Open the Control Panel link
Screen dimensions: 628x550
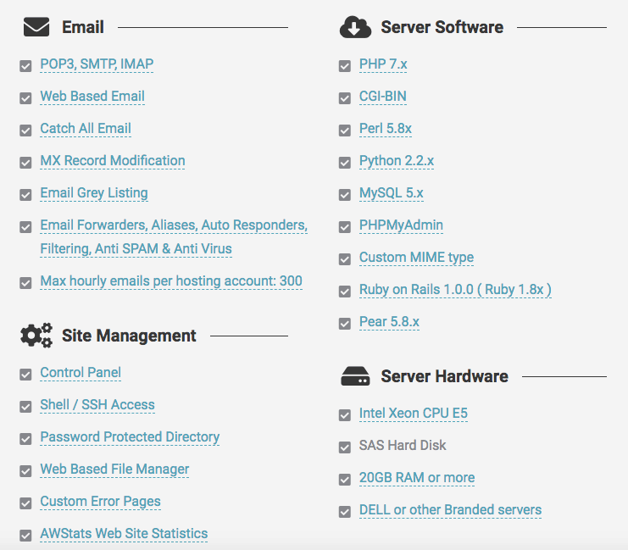[81, 373]
